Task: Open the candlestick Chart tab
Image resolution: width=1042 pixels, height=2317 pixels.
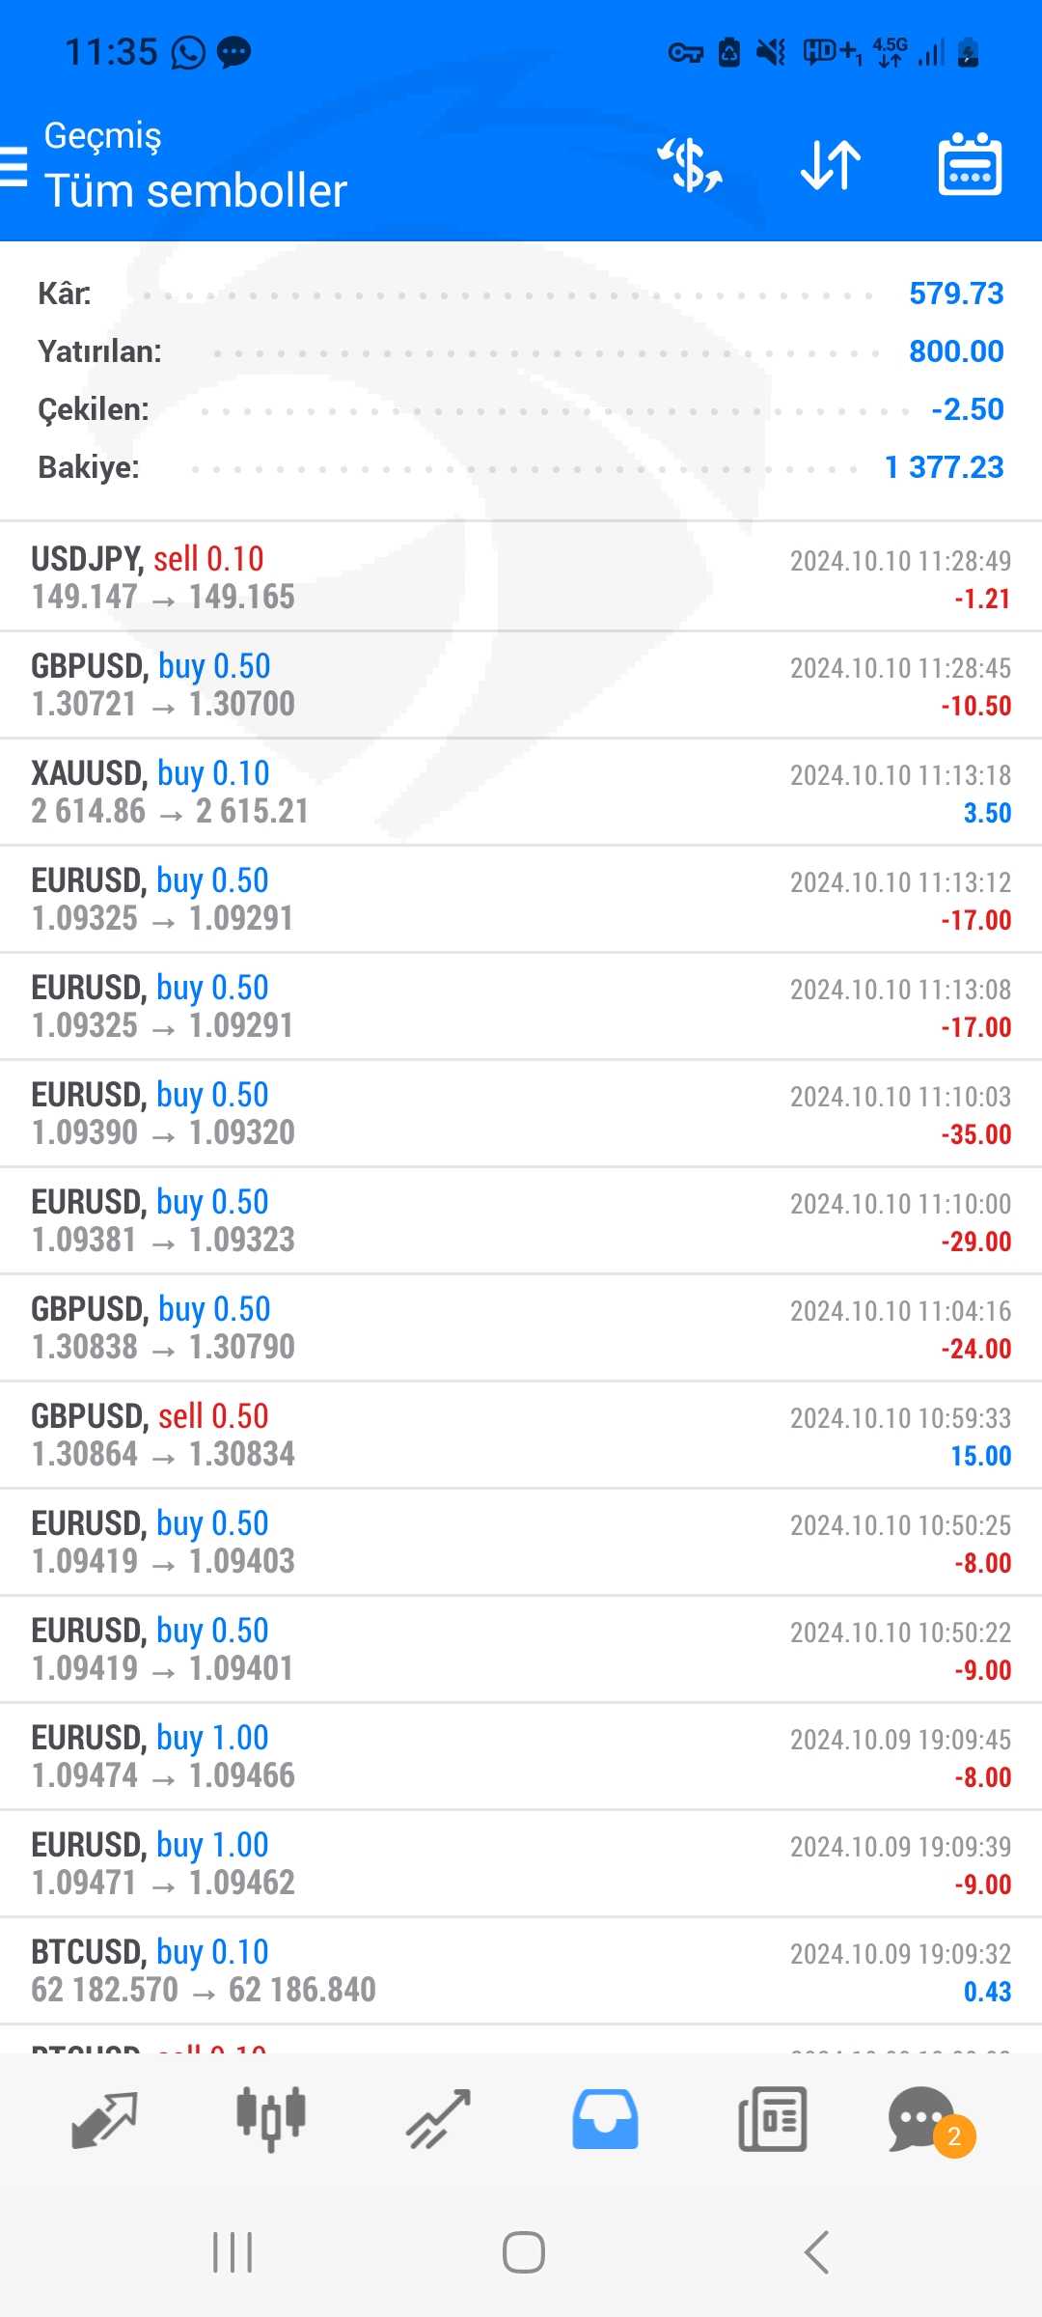Action: (x=271, y=2119)
